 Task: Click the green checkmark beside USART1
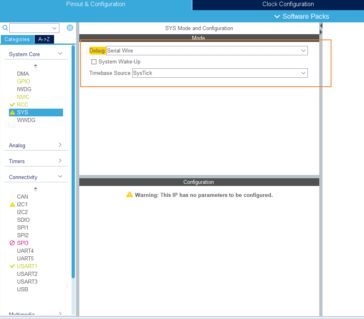(12, 266)
